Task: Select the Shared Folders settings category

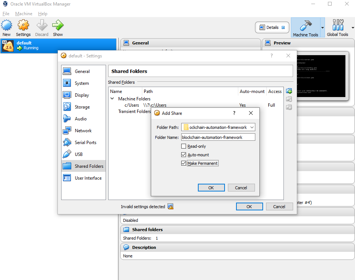Action: [83, 166]
